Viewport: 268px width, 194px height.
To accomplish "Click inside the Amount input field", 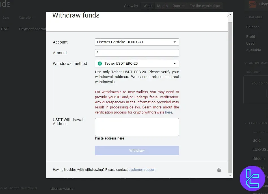I will [x=137, y=53].
